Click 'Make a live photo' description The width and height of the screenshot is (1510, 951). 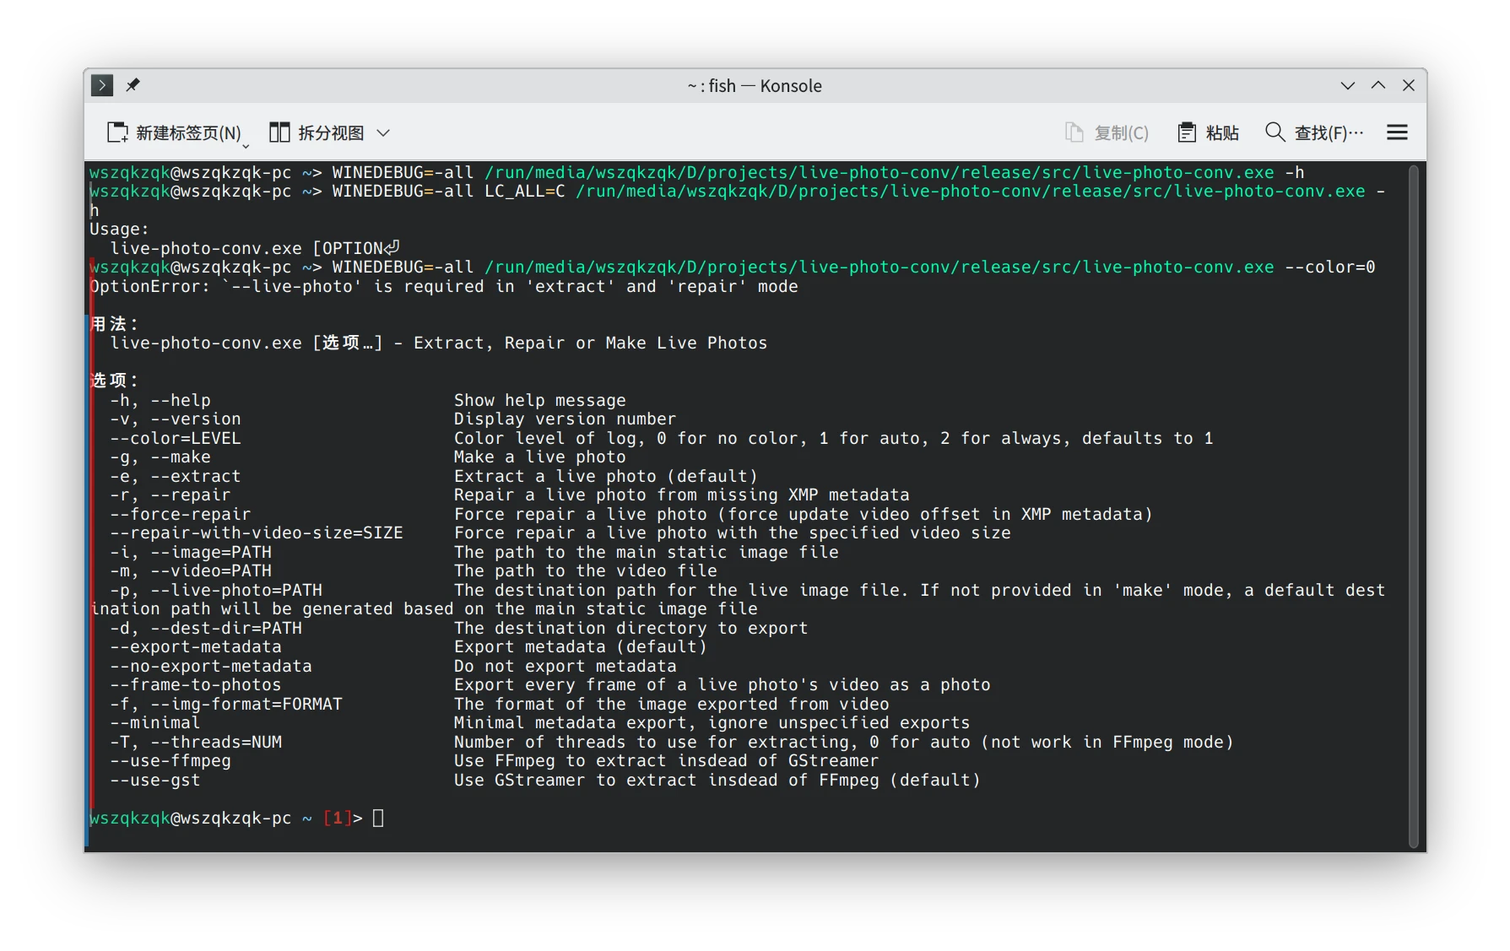point(540,457)
